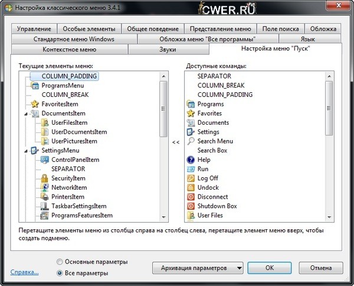Image resolution: width=354 pixels, height=286 pixels.
Task: Open the Стандартное меню Windows tab
Action: coord(74,39)
